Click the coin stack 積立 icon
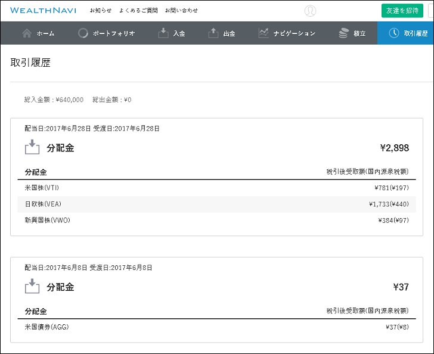The height and width of the screenshot is (354, 434). tap(343, 33)
